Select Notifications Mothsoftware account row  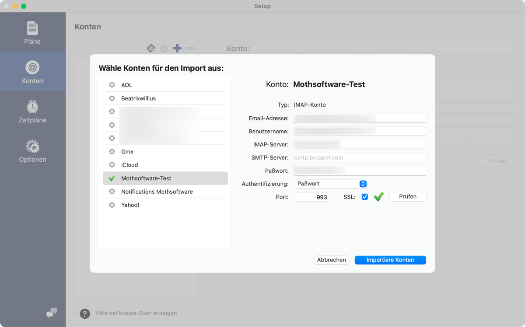pos(157,192)
